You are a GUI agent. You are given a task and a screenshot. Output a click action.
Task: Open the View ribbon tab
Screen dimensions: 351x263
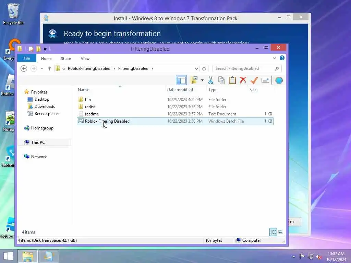pyautogui.click(x=85, y=59)
